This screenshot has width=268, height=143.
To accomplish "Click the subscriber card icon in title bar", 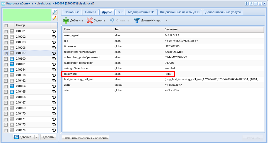I will [3, 4].
